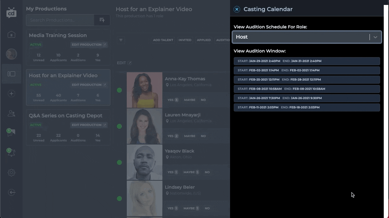Screen dimensions: 389x218
Task: Select the Jan-29-2021 2:40PM audition window
Action: [306, 61]
